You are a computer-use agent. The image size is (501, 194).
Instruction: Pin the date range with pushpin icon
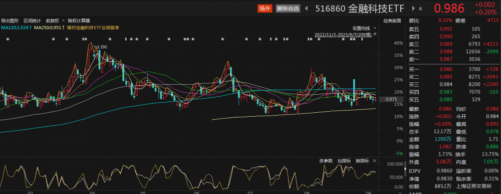click(x=375, y=34)
